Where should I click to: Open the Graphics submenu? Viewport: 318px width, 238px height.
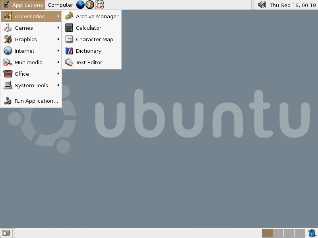coord(31,39)
